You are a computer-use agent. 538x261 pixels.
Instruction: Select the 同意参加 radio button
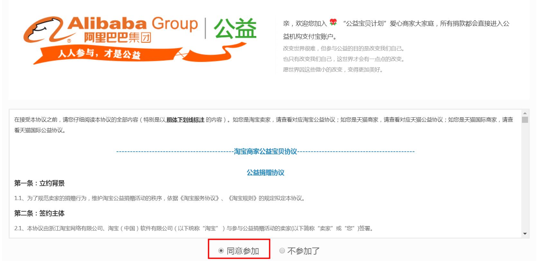pos(221,251)
